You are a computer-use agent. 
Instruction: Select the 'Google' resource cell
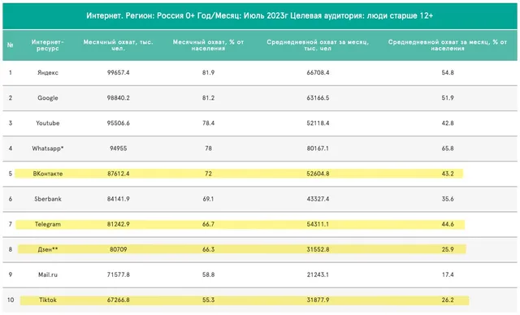click(48, 97)
